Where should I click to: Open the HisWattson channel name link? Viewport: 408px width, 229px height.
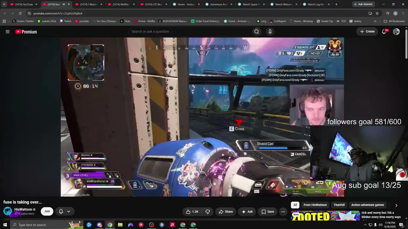click(23, 209)
